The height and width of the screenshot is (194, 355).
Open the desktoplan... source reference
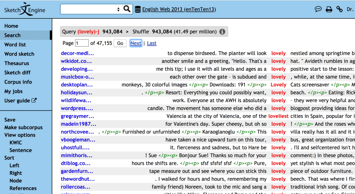coord(77,85)
